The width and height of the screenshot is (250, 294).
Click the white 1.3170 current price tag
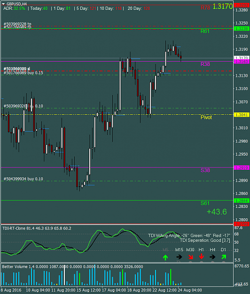(242, 58)
